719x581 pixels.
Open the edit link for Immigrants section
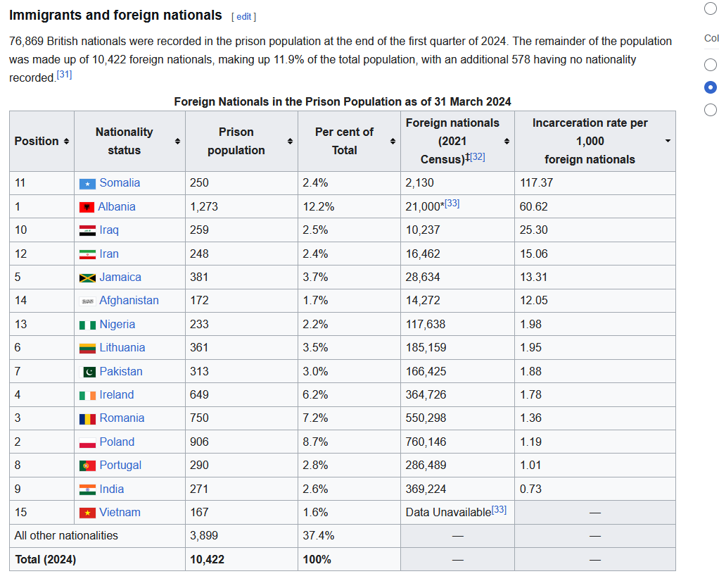point(243,16)
